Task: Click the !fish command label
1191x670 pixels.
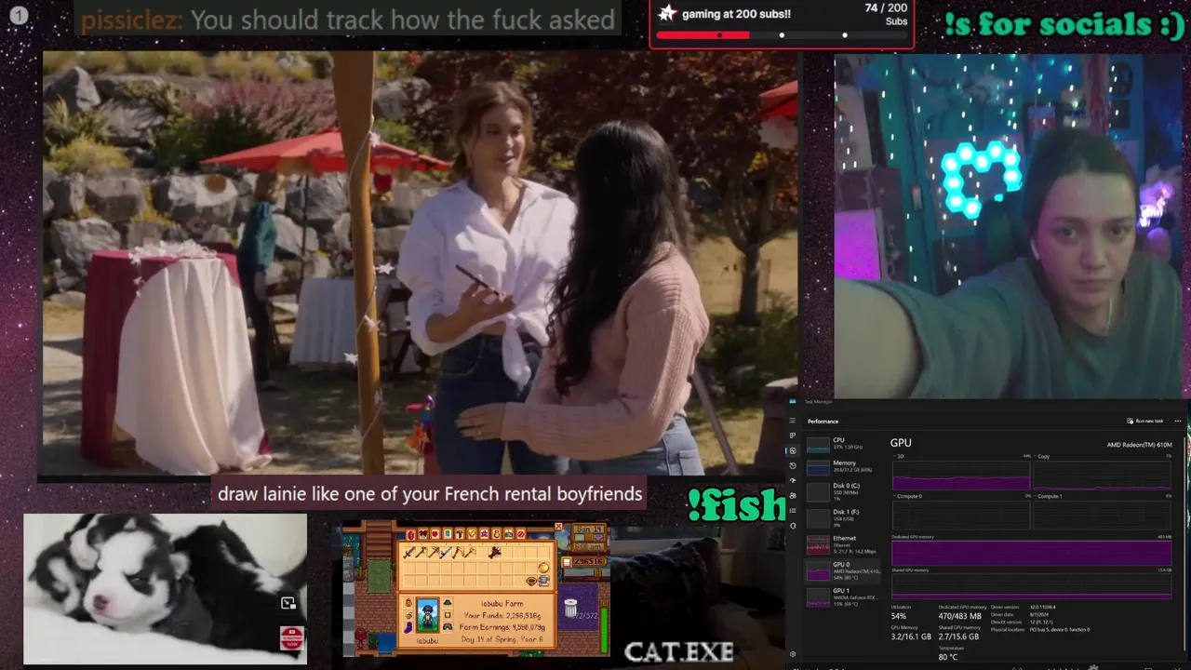Action: 736,505
